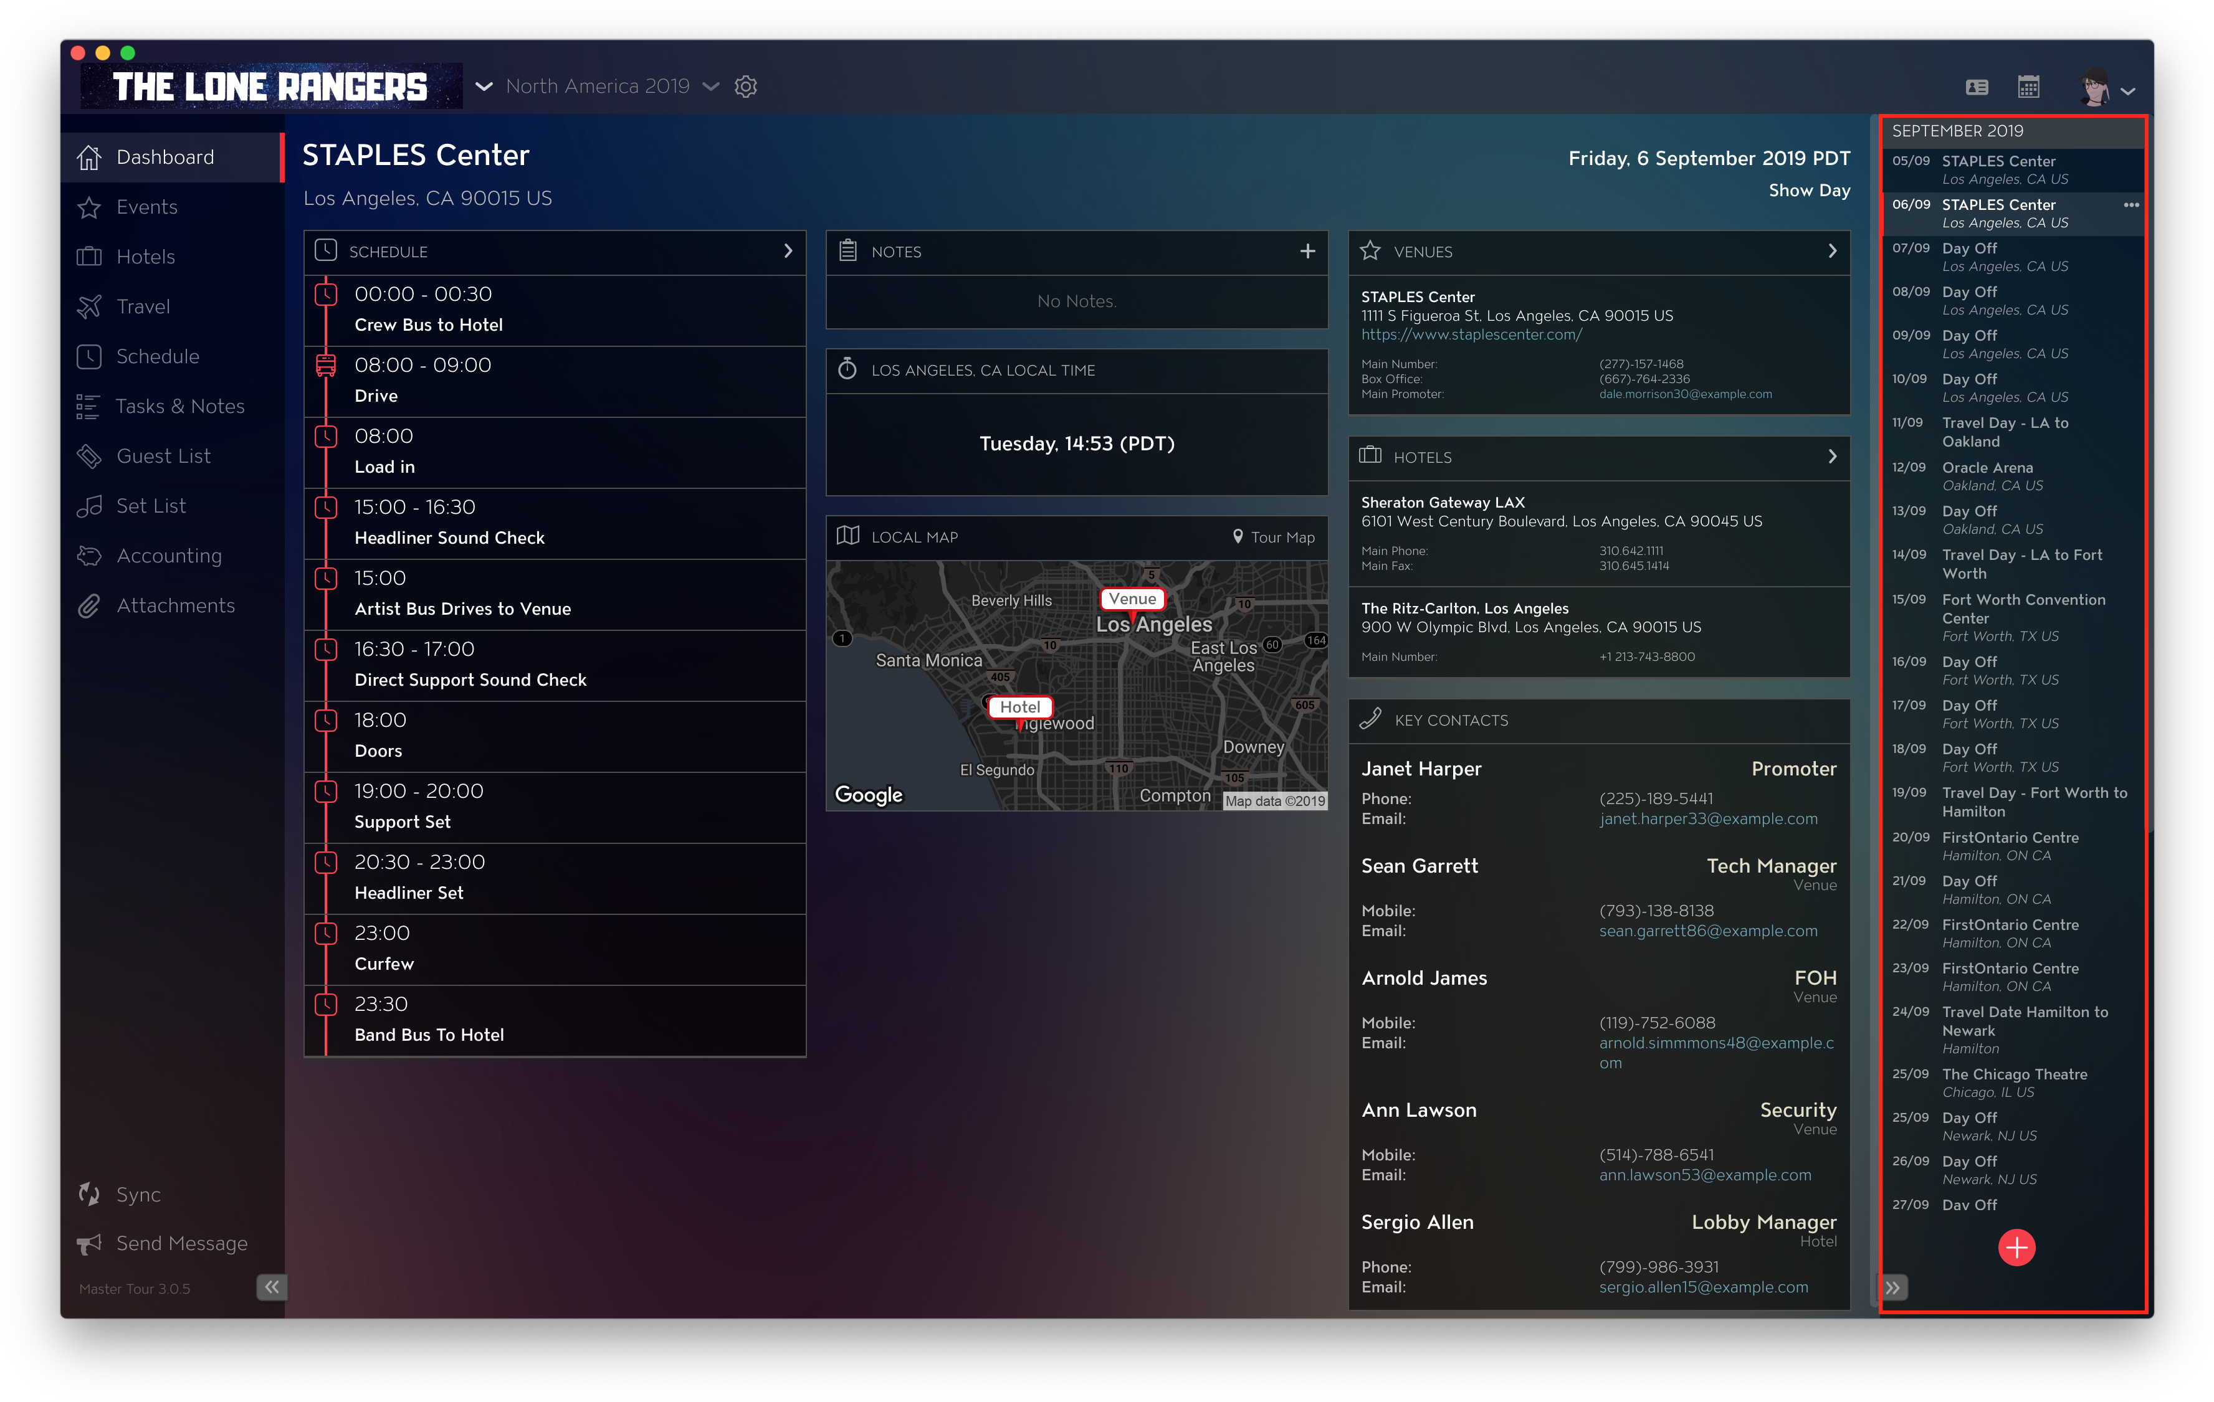
Task: Select 20/09 FirstOntario Centre date
Action: click(x=2013, y=846)
